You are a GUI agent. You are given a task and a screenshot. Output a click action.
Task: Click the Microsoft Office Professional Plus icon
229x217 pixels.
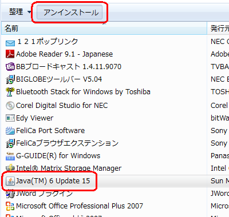[x=10, y=206]
